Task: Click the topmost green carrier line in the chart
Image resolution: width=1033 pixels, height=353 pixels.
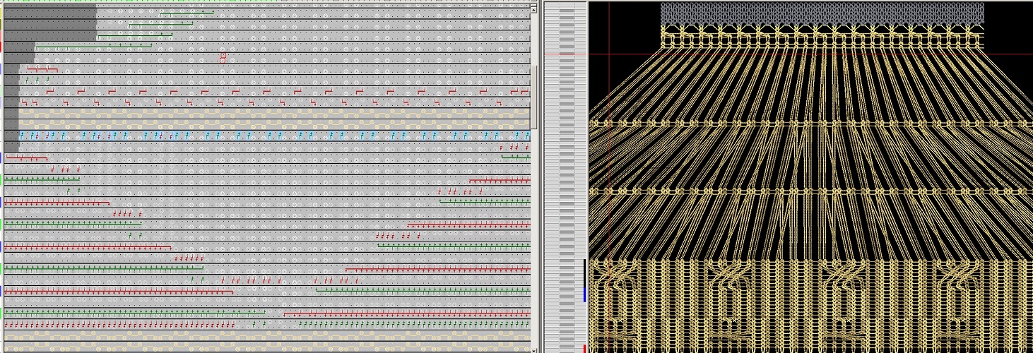Action: [187, 12]
